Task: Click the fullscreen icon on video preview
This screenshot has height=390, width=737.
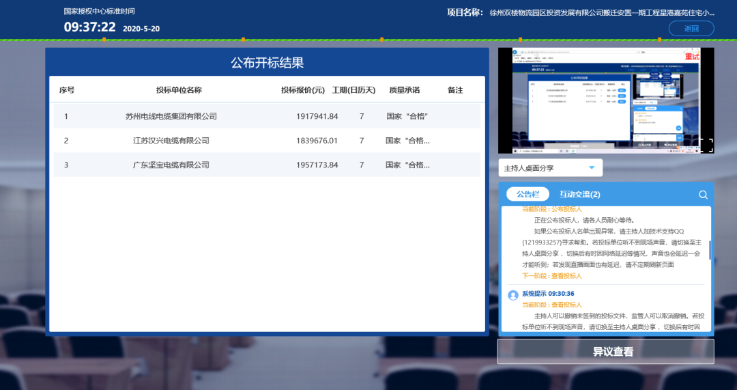Action: (x=706, y=145)
